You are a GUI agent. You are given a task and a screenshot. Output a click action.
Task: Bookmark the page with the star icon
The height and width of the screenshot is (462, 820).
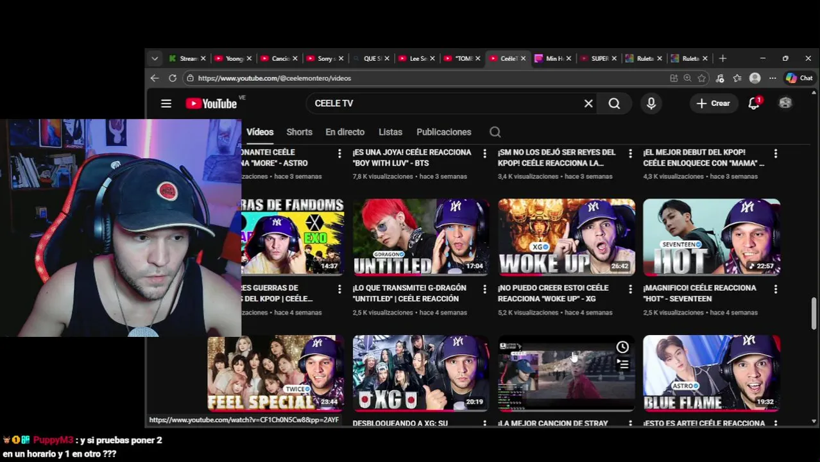coord(702,78)
